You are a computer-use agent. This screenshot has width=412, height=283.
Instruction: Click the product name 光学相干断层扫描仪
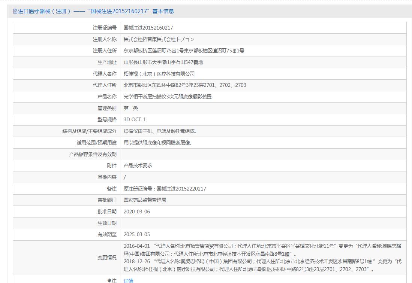[145, 97]
